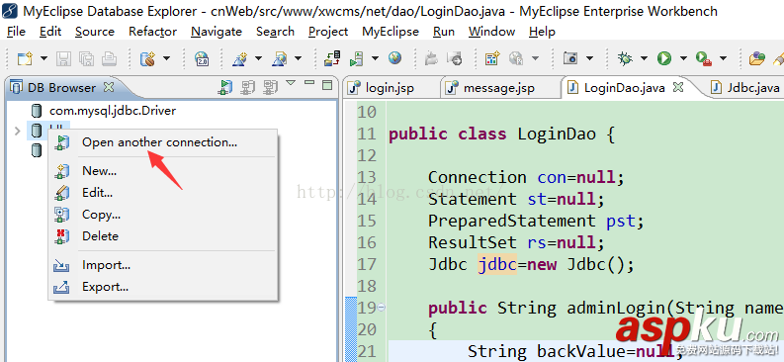Screen dimensions: 784x362
Task: Close the DB Browser view tab
Action: (109, 87)
